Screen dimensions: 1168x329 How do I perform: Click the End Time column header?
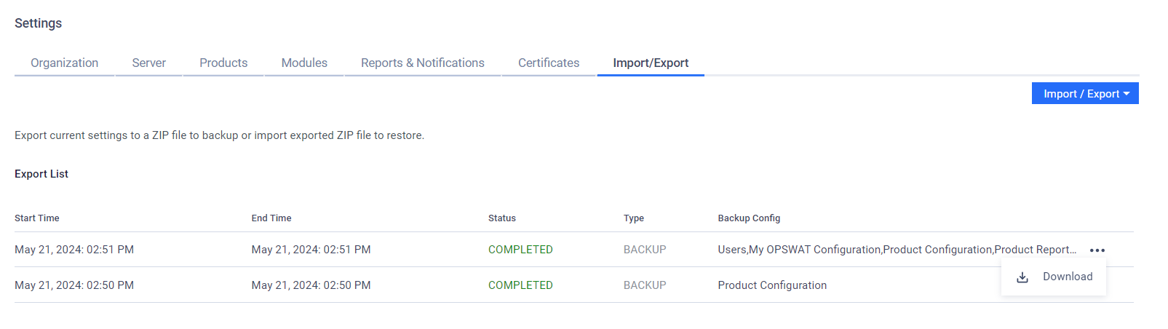click(x=271, y=218)
